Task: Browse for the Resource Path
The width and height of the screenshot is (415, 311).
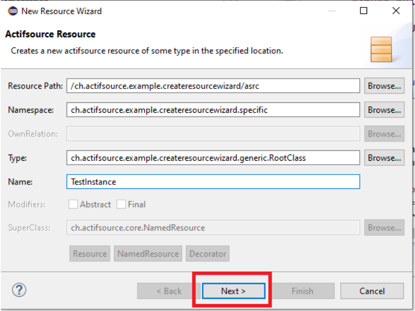Action: [384, 86]
